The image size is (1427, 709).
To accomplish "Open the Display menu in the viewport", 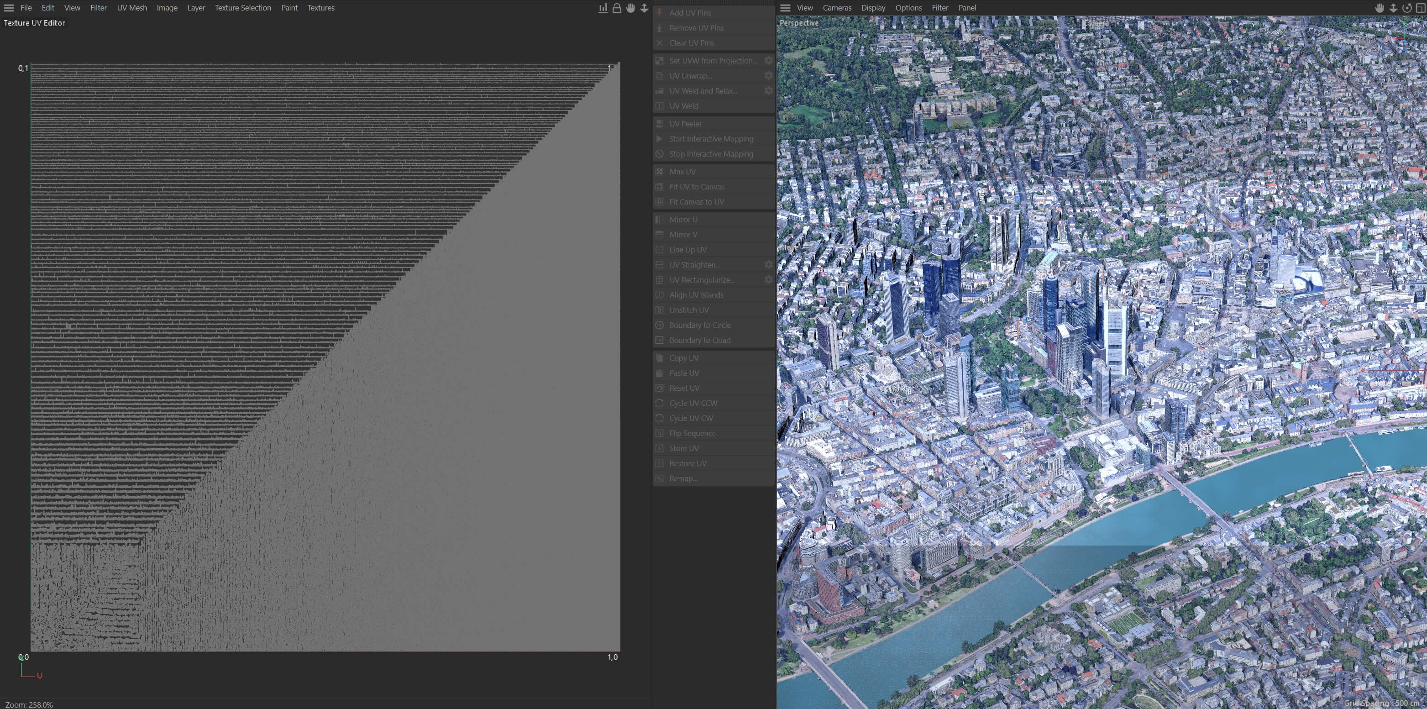I will [873, 8].
